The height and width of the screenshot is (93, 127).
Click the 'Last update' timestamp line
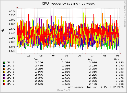[x=95, y=87]
